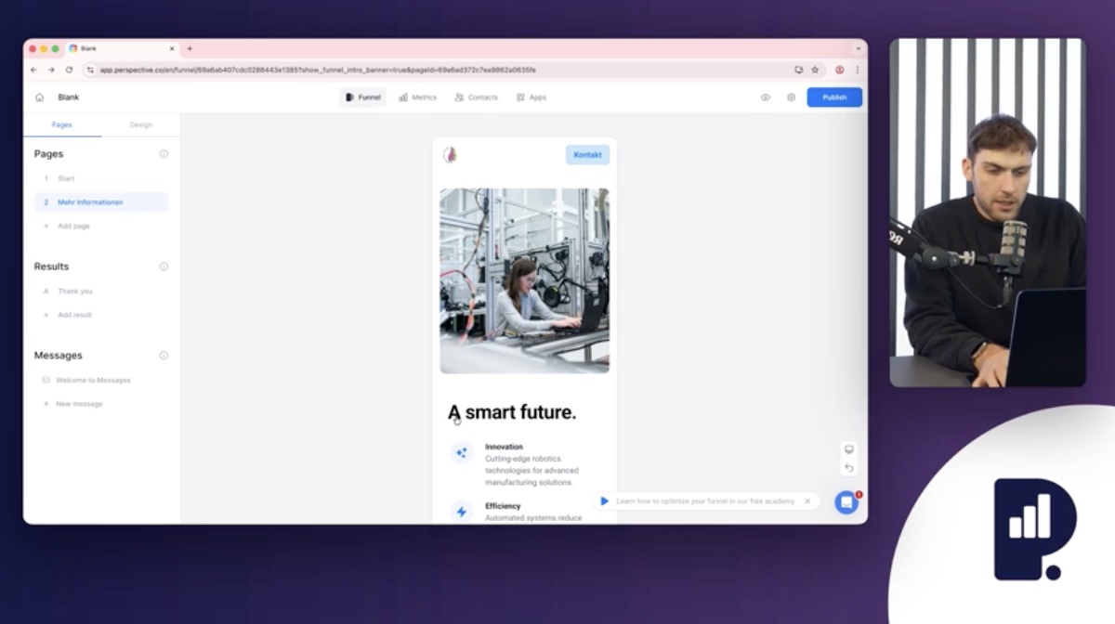Bookmark this page with star icon
Image resolution: width=1115 pixels, height=624 pixels.
tap(815, 70)
